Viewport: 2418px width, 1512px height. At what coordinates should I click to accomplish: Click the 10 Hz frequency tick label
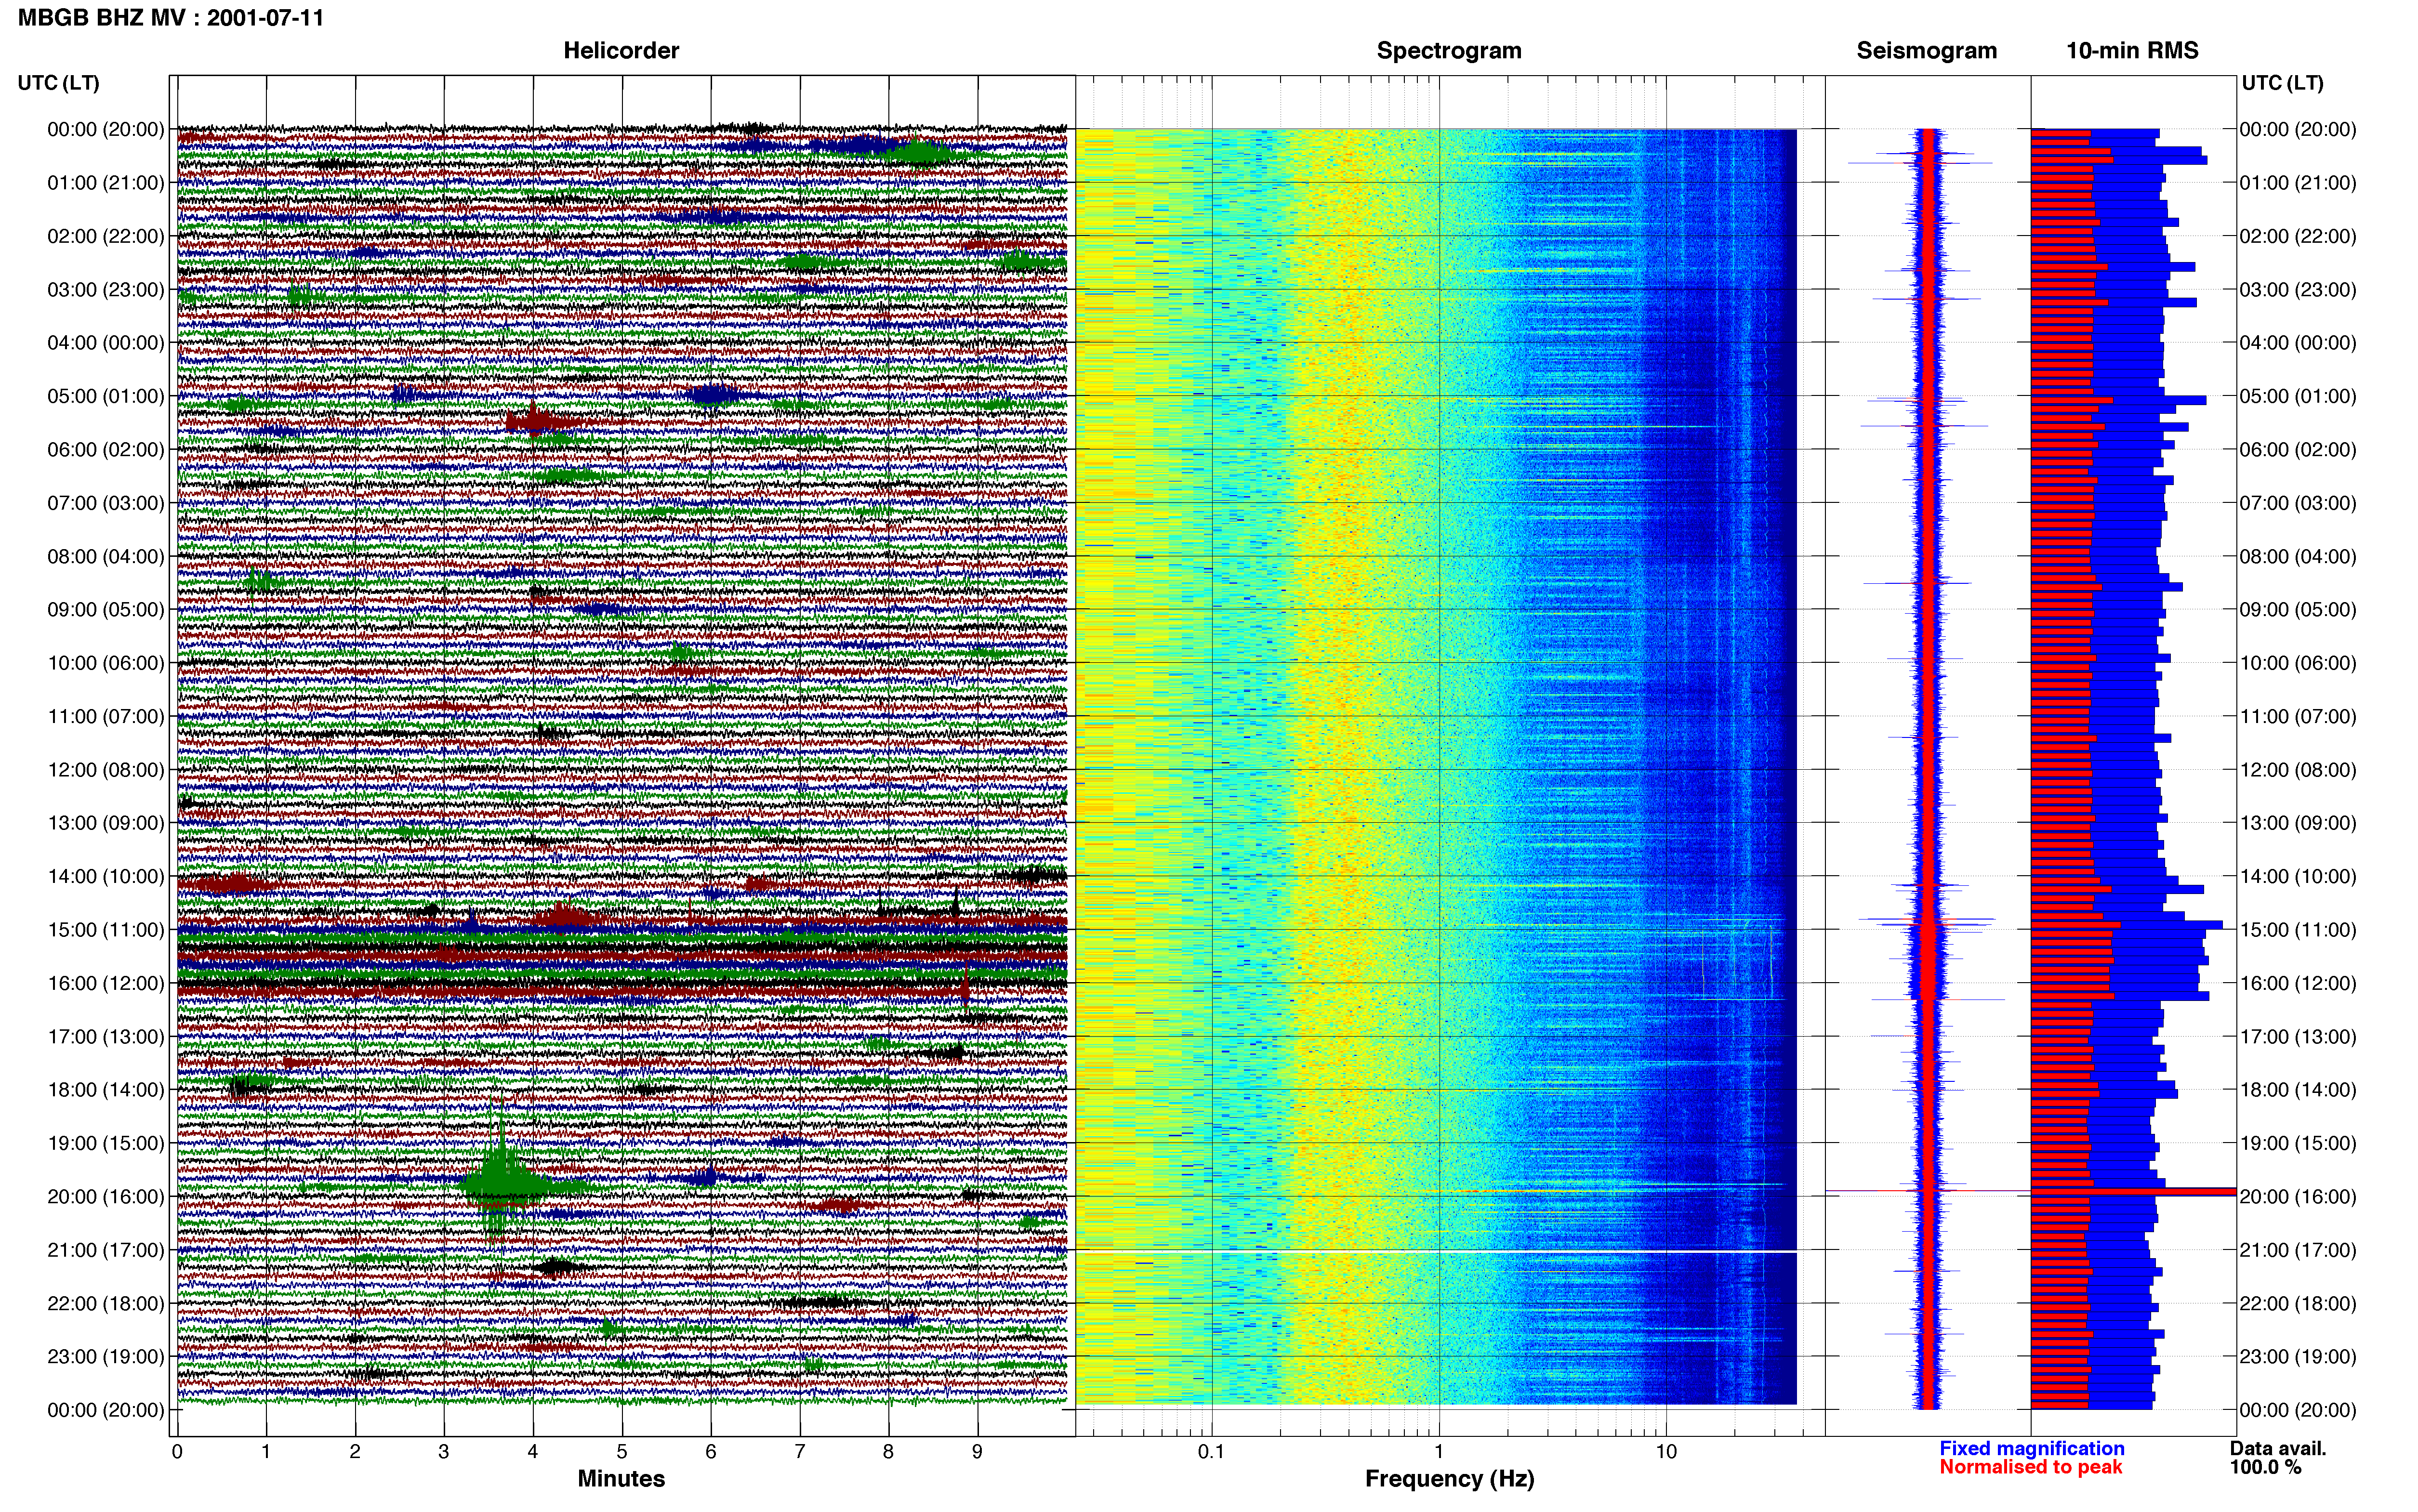coord(1666,1452)
